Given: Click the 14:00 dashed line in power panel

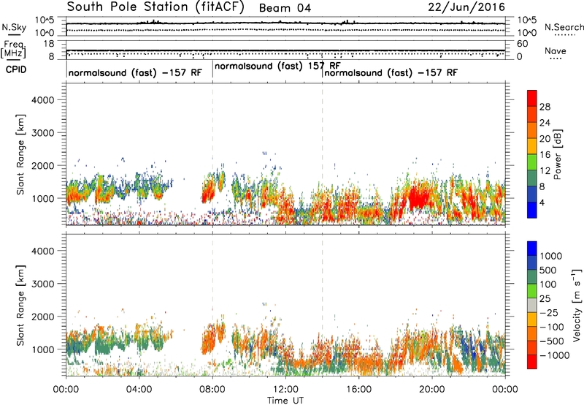Looking at the screenshot, I should [x=322, y=154].
